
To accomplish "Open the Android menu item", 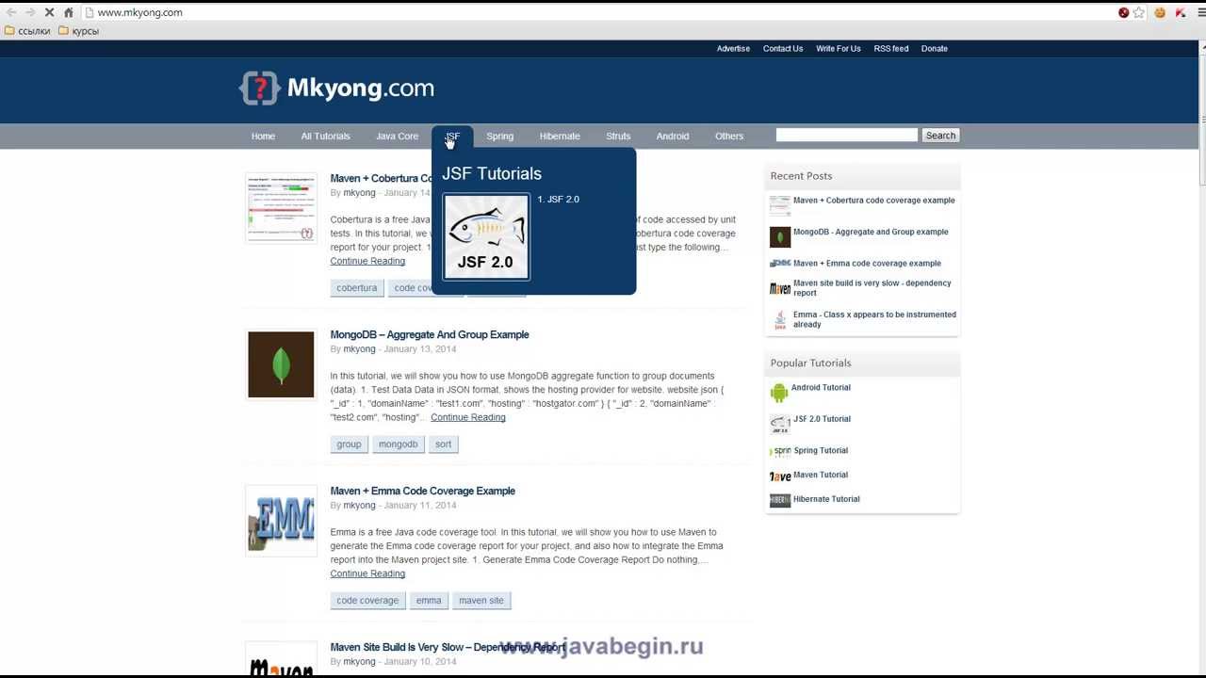I will point(673,137).
